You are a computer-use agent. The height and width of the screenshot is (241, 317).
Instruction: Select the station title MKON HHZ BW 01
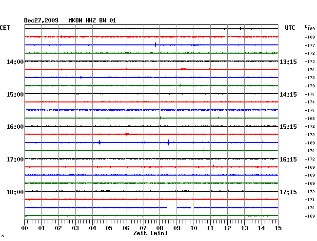click(92, 20)
